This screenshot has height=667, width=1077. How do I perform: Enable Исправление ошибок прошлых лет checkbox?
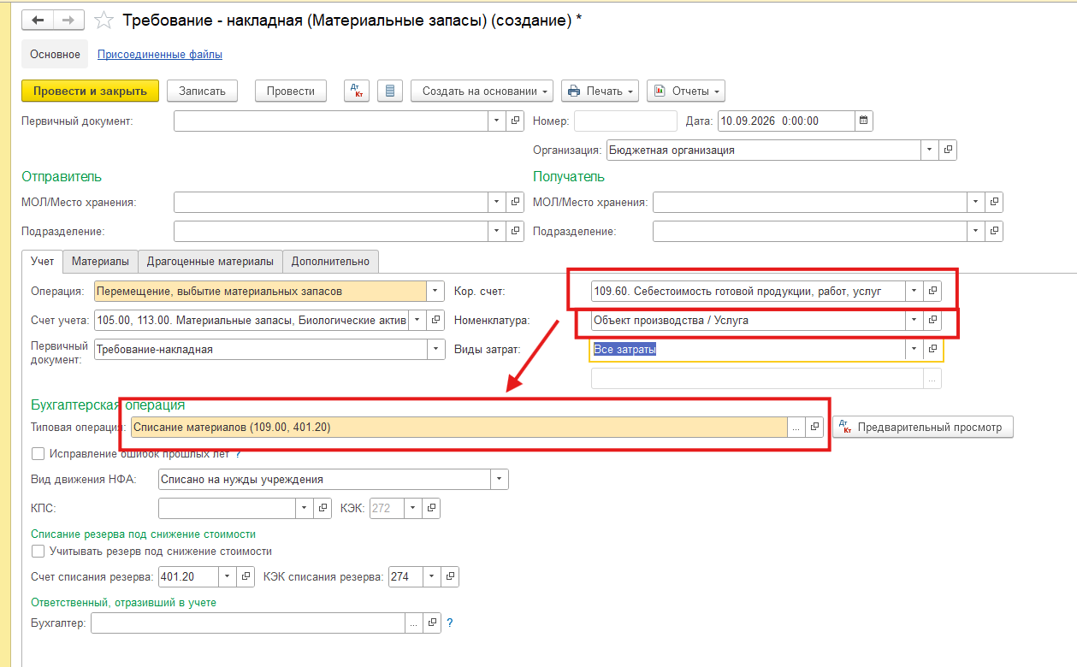point(37,453)
